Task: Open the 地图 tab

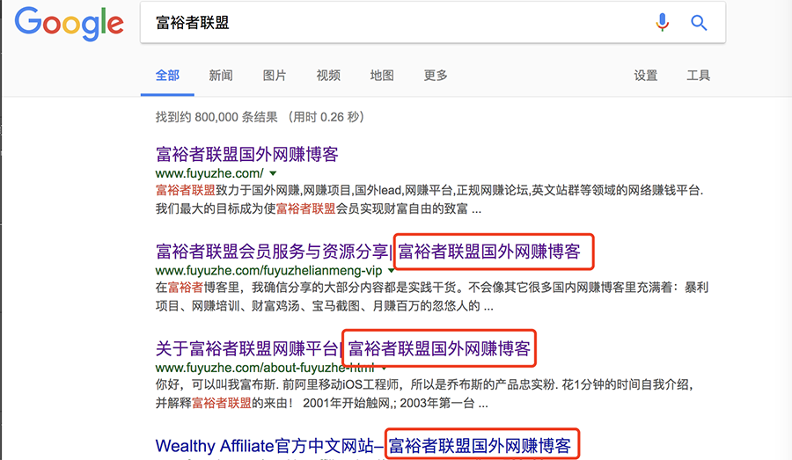Action: pos(382,76)
